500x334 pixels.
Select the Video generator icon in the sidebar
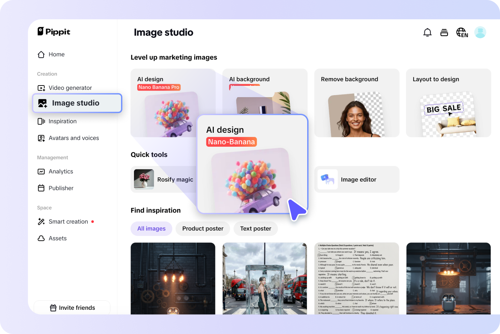coord(41,87)
